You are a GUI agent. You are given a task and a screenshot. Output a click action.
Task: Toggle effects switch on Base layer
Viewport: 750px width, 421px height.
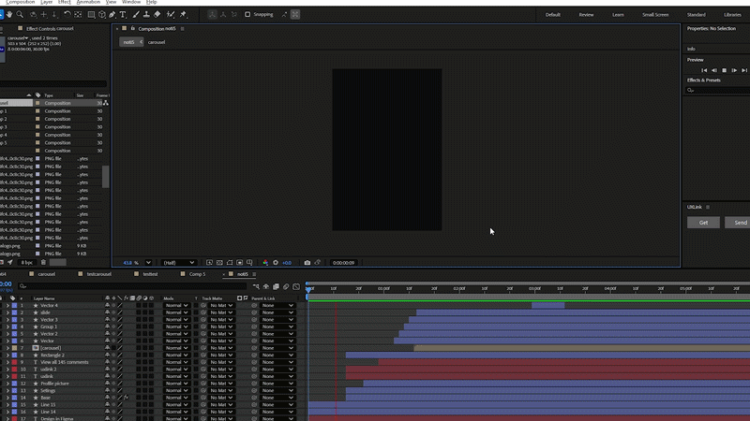point(127,398)
